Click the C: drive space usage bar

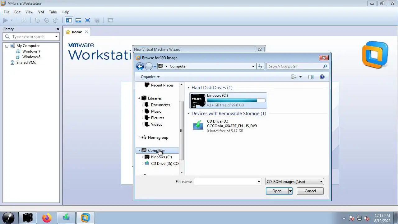click(x=236, y=100)
